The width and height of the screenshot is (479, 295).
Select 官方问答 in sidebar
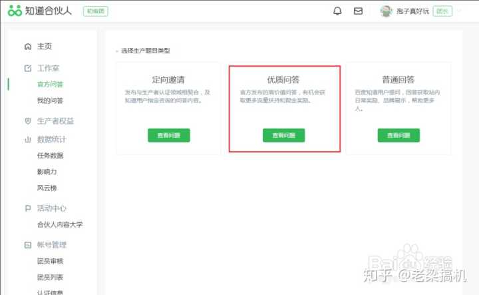point(50,85)
